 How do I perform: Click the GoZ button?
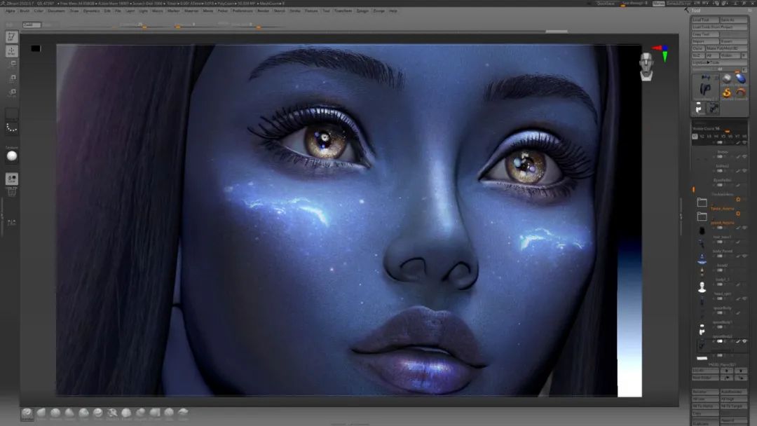coord(697,55)
